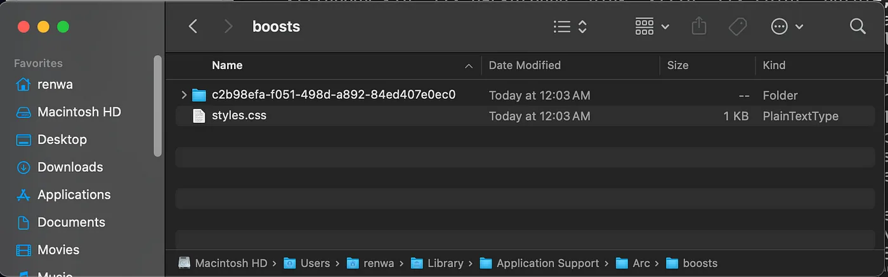
Task: Open Finder search with magnifier icon
Action: pos(858,27)
